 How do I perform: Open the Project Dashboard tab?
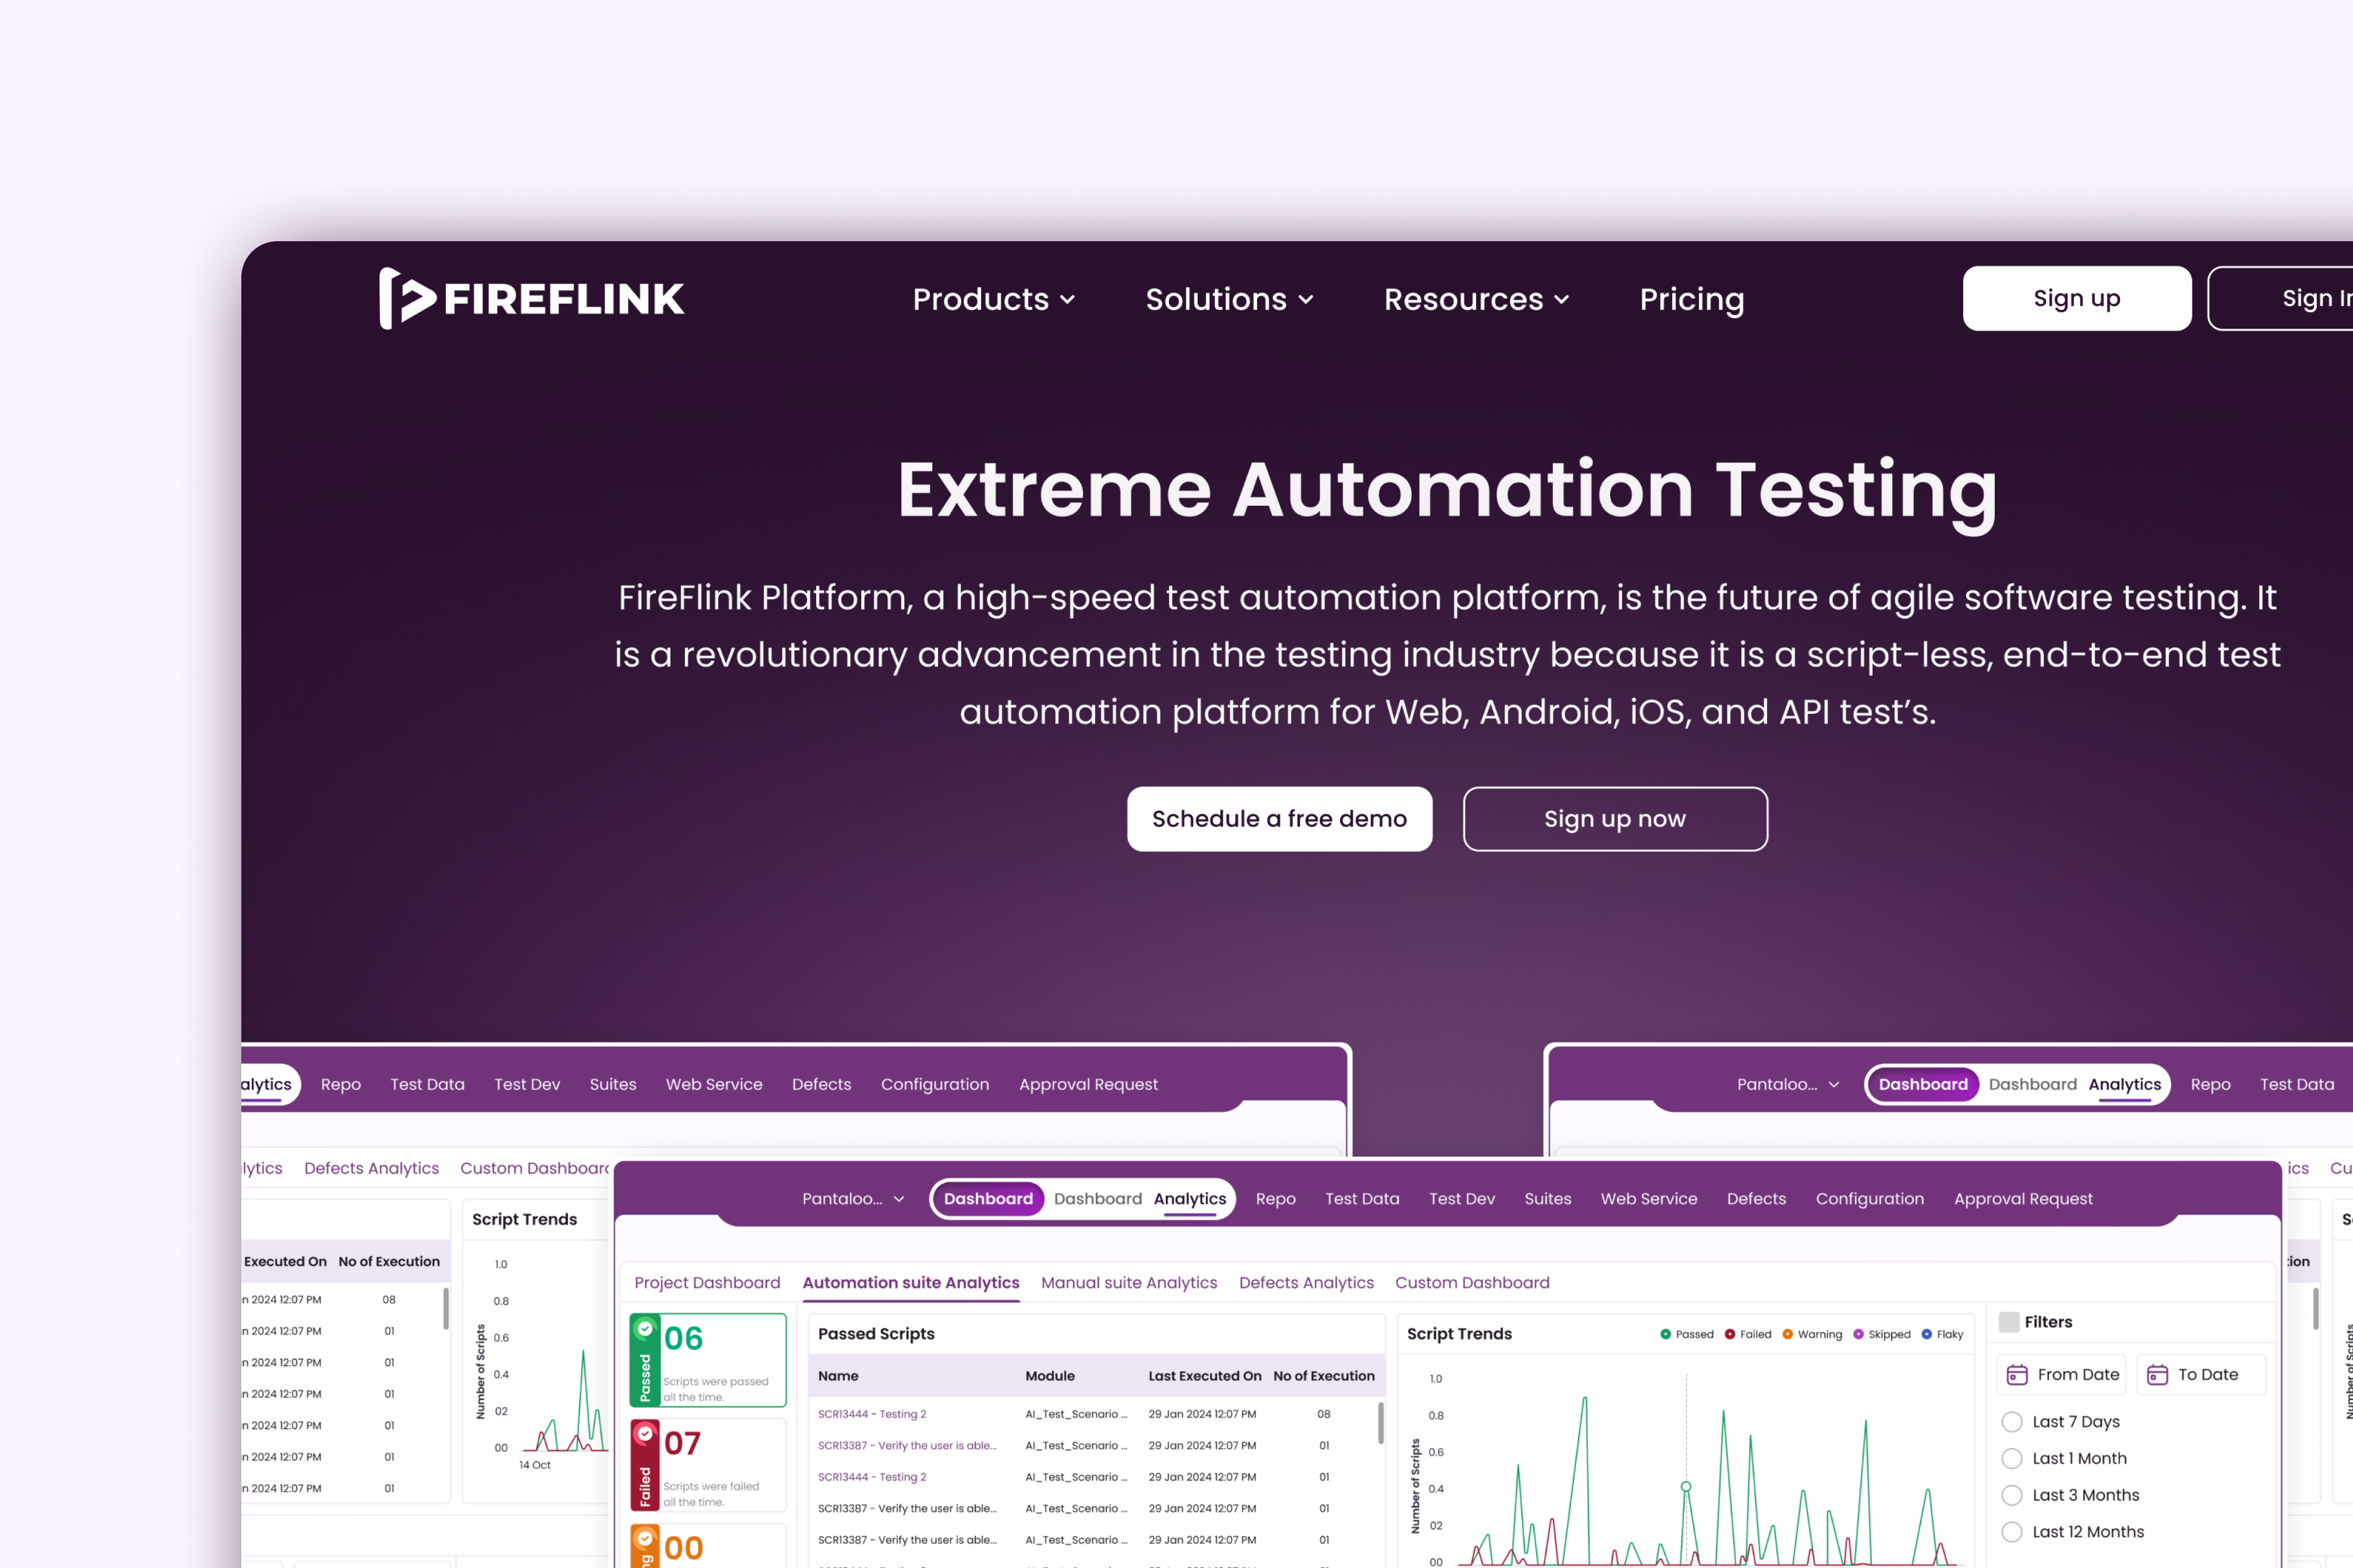tap(707, 1283)
